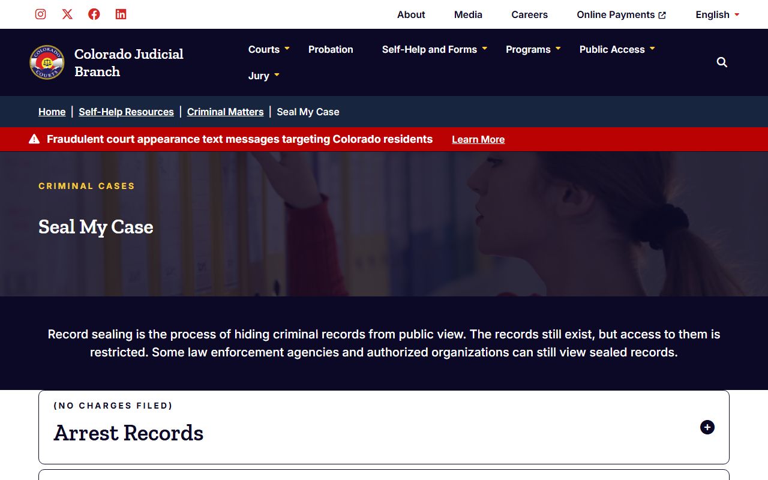Image resolution: width=768 pixels, height=480 pixels.
Task: Click the CRIMINAL CASES label
Action: tap(87, 186)
